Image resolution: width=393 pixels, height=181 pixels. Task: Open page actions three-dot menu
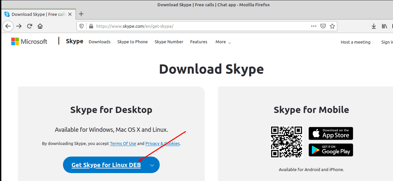tap(313, 26)
